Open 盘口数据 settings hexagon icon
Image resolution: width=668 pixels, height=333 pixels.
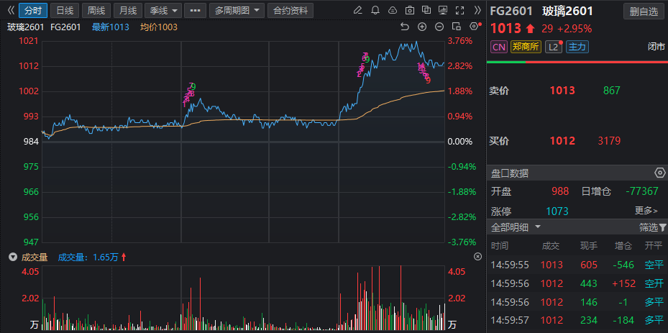coord(659,173)
